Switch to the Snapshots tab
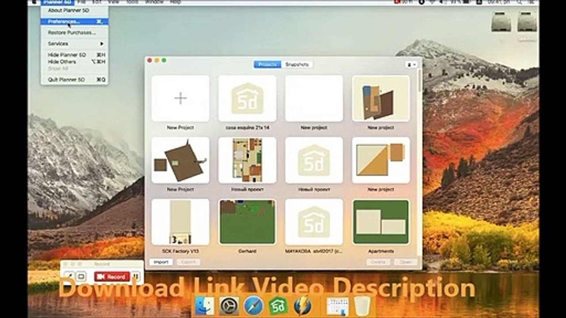 click(297, 64)
